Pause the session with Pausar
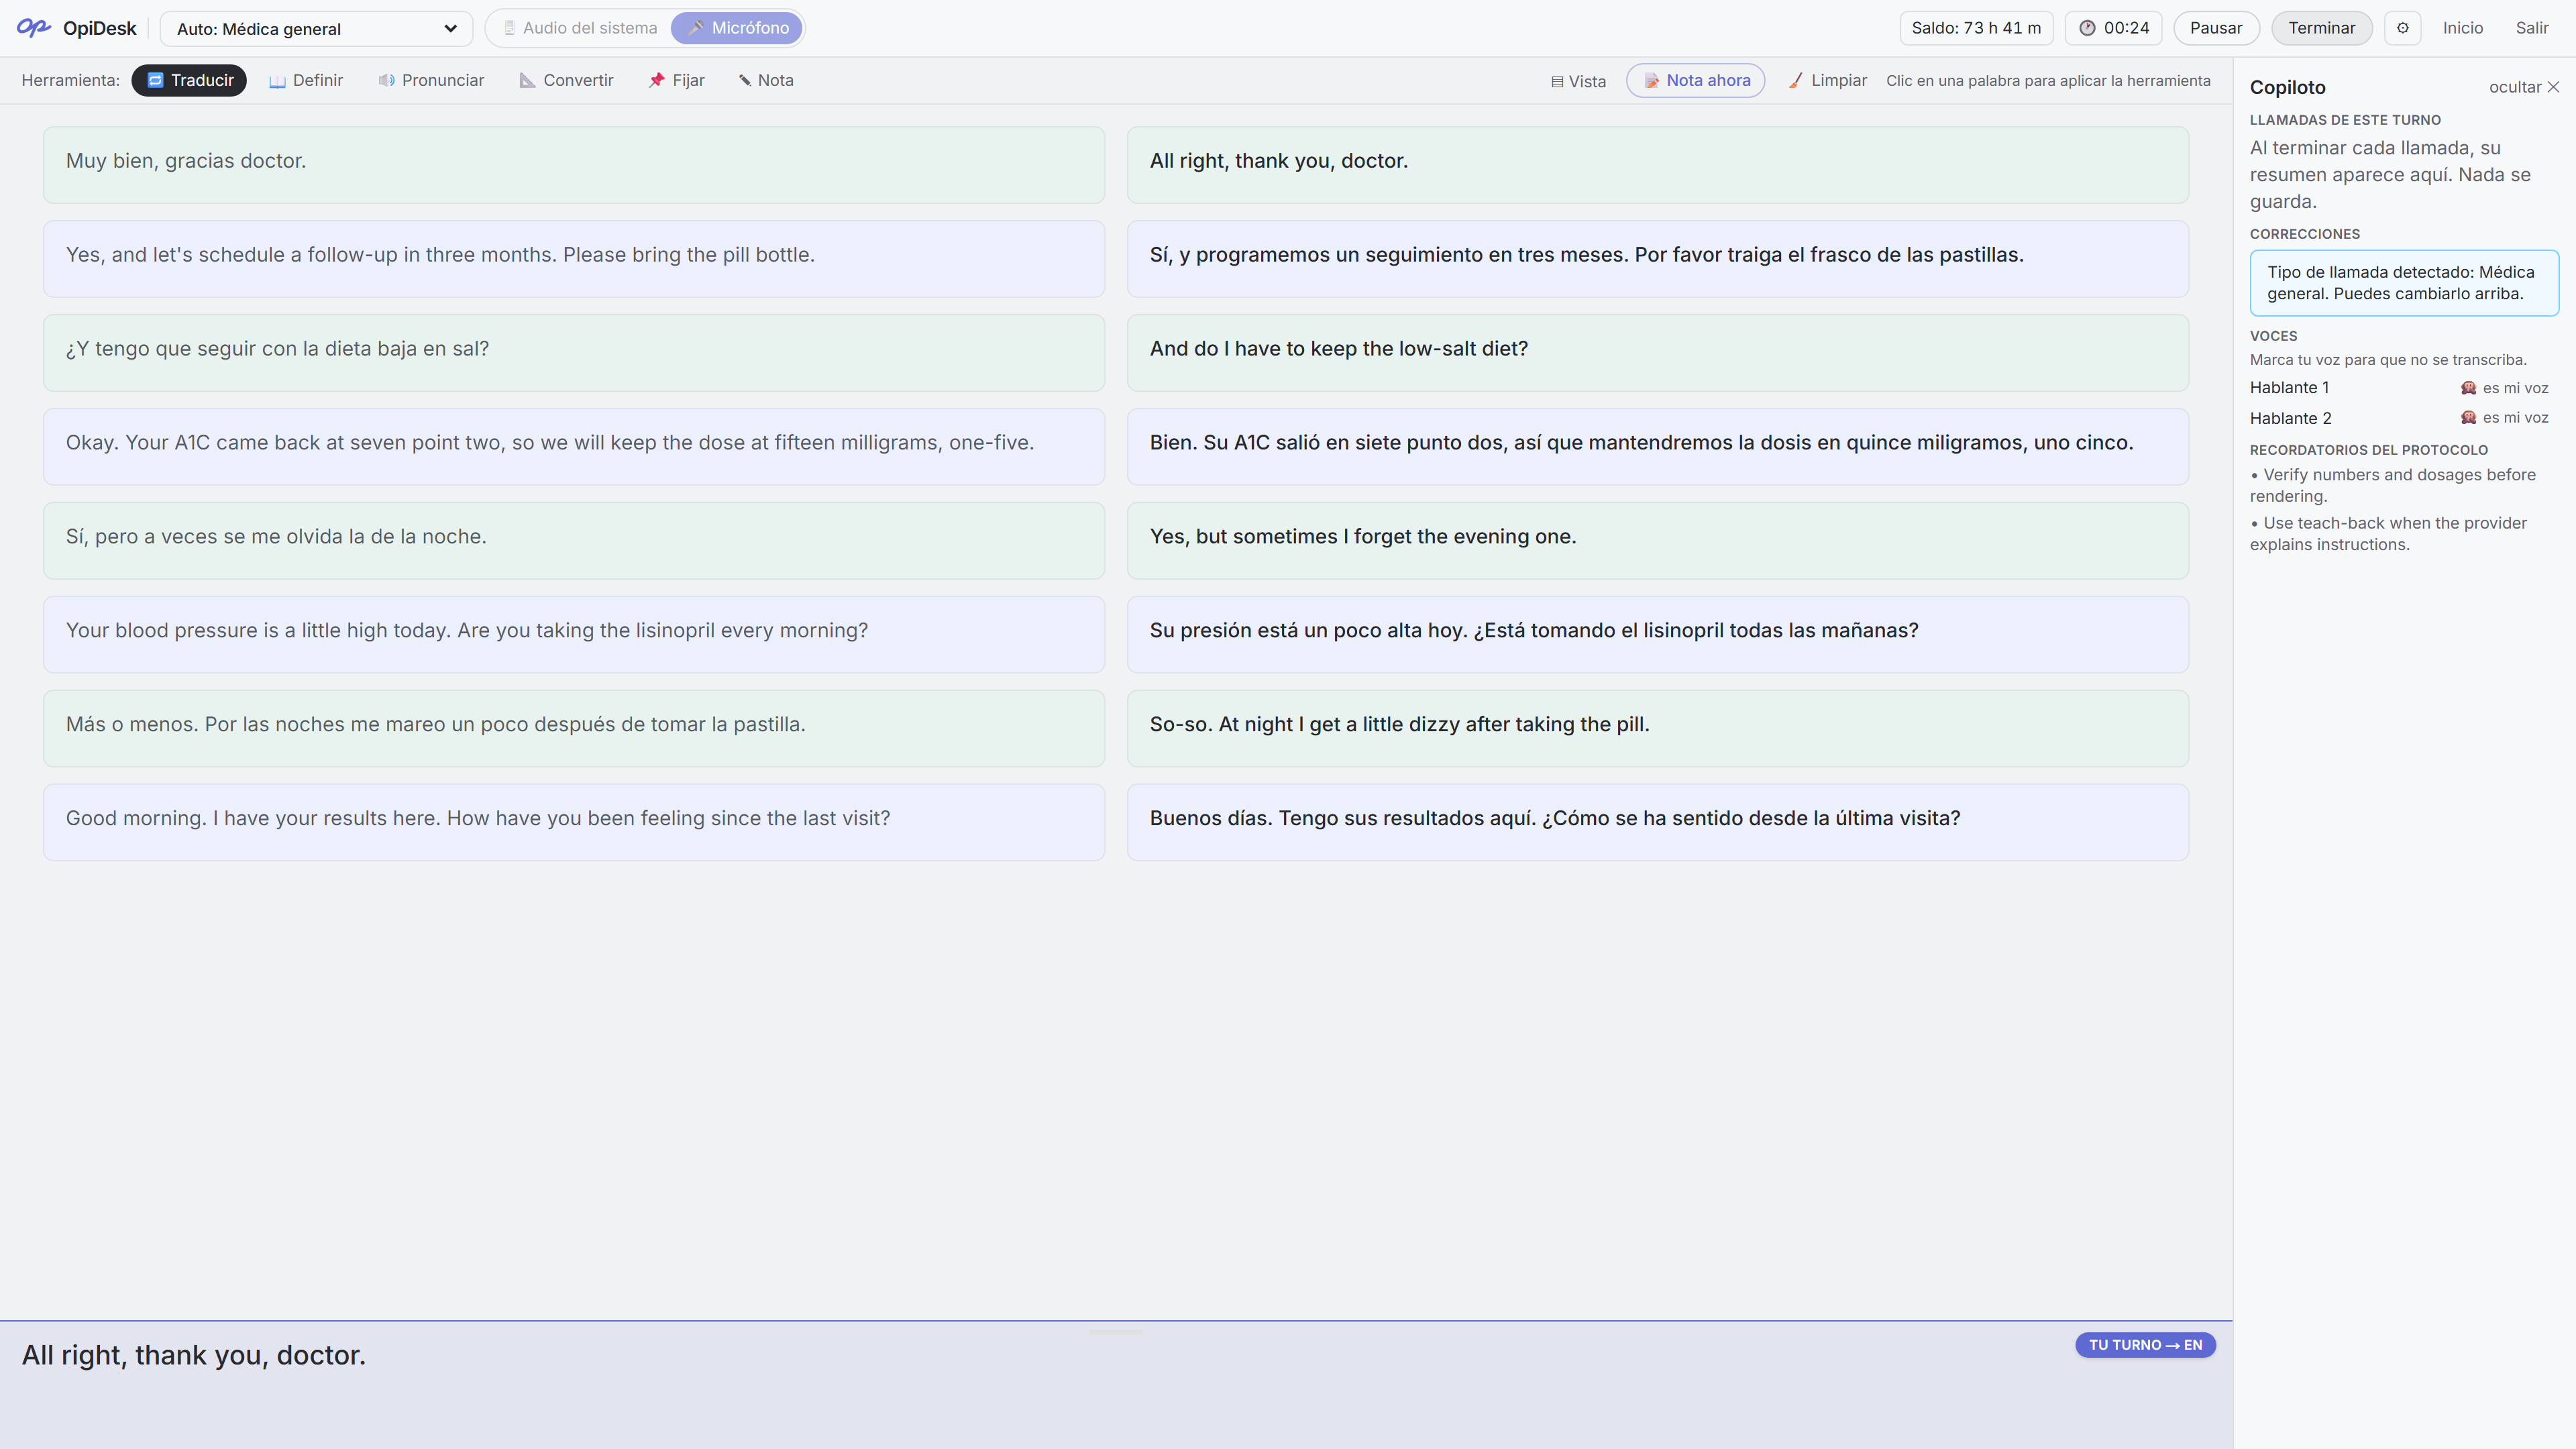2576x1449 pixels. [x=2216, y=28]
